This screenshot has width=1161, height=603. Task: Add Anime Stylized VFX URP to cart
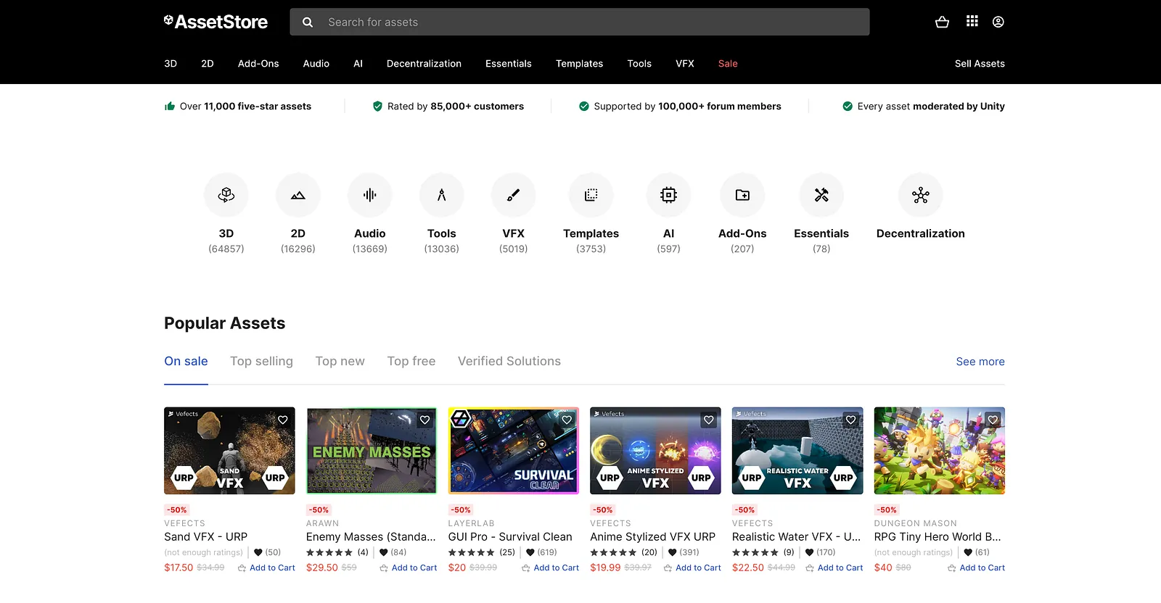[692, 568]
